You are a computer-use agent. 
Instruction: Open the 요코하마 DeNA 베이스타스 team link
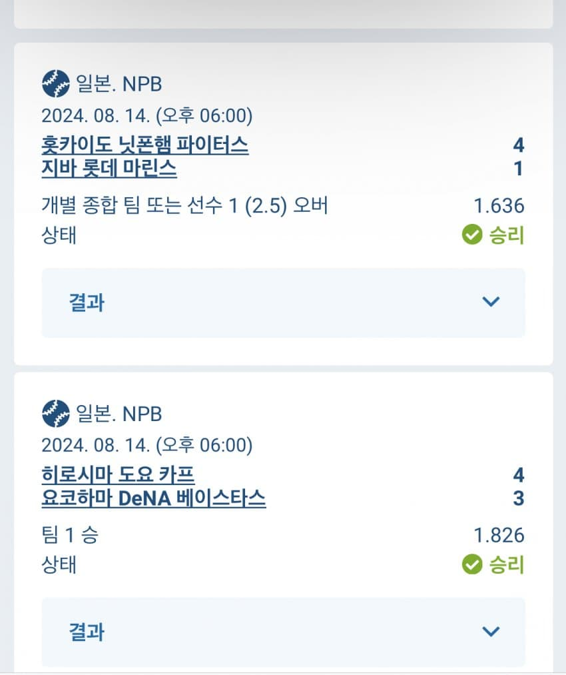pyautogui.click(x=153, y=498)
